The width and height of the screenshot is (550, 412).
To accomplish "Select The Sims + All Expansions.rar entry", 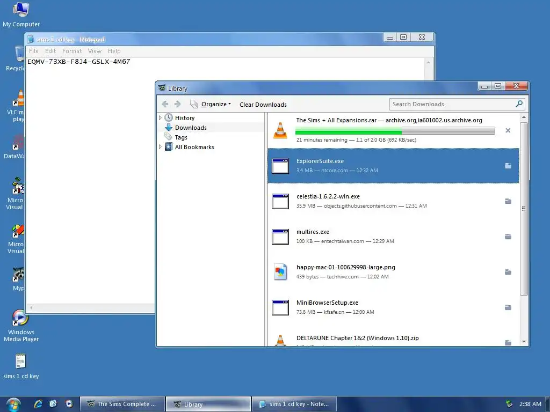I will (393, 130).
